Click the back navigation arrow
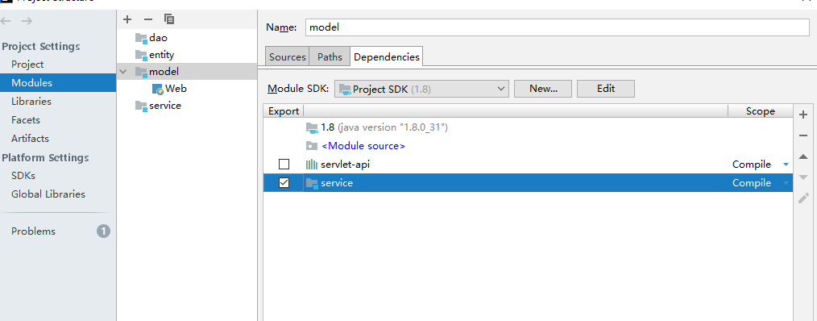 (x=6, y=21)
